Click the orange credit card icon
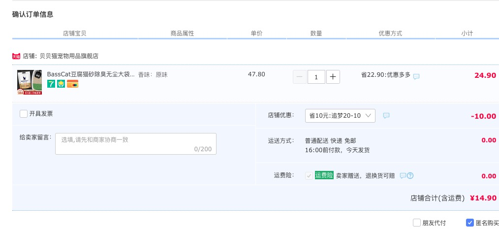 [72, 84]
